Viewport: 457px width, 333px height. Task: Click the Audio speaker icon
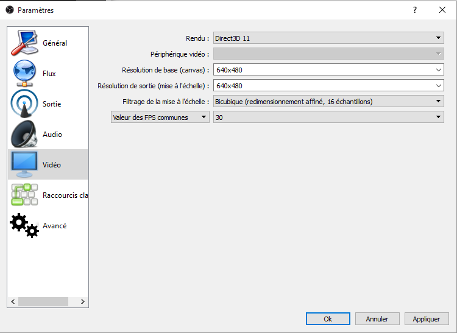pyautogui.click(x=24, y=134)
